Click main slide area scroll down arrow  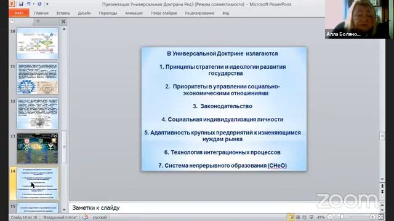(382, 179)
